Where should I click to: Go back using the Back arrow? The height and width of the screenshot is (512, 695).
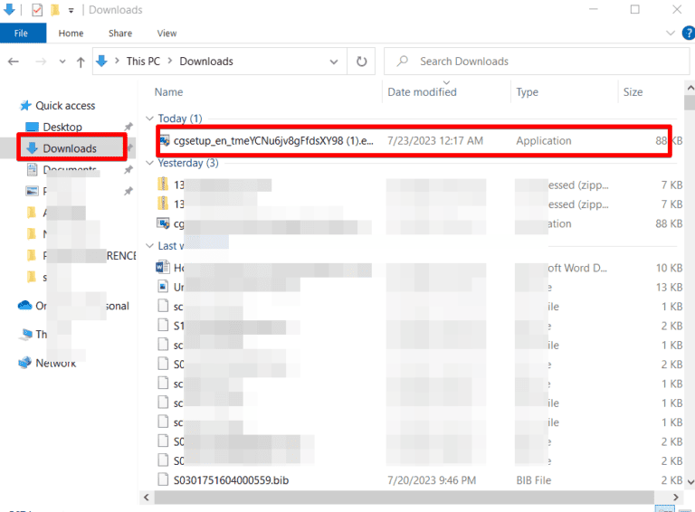click(14, 62)
